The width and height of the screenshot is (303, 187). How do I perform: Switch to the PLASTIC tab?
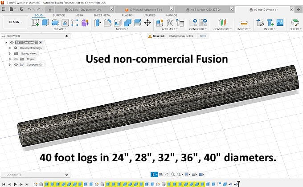click(127, 15)
